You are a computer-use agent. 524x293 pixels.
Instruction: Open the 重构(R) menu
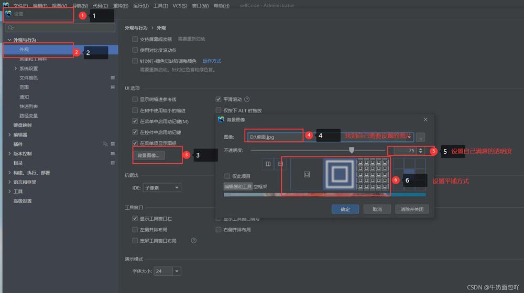click(x=121, y=6)
